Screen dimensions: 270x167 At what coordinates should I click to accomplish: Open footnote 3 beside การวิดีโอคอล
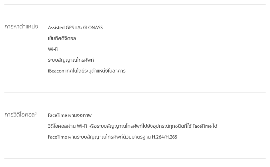pos(36,114)
